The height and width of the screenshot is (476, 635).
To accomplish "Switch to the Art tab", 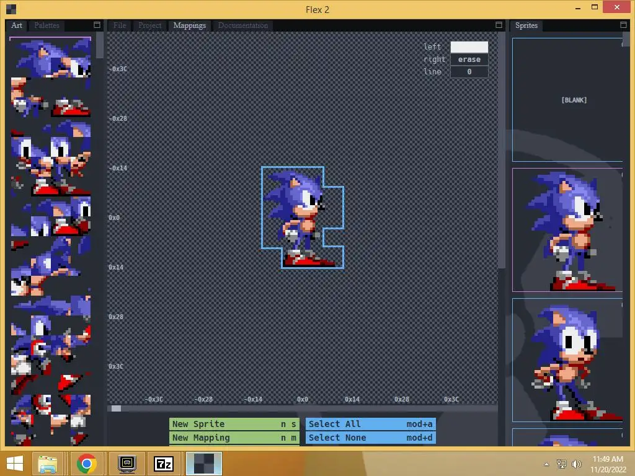I will [x=17, y=25].
